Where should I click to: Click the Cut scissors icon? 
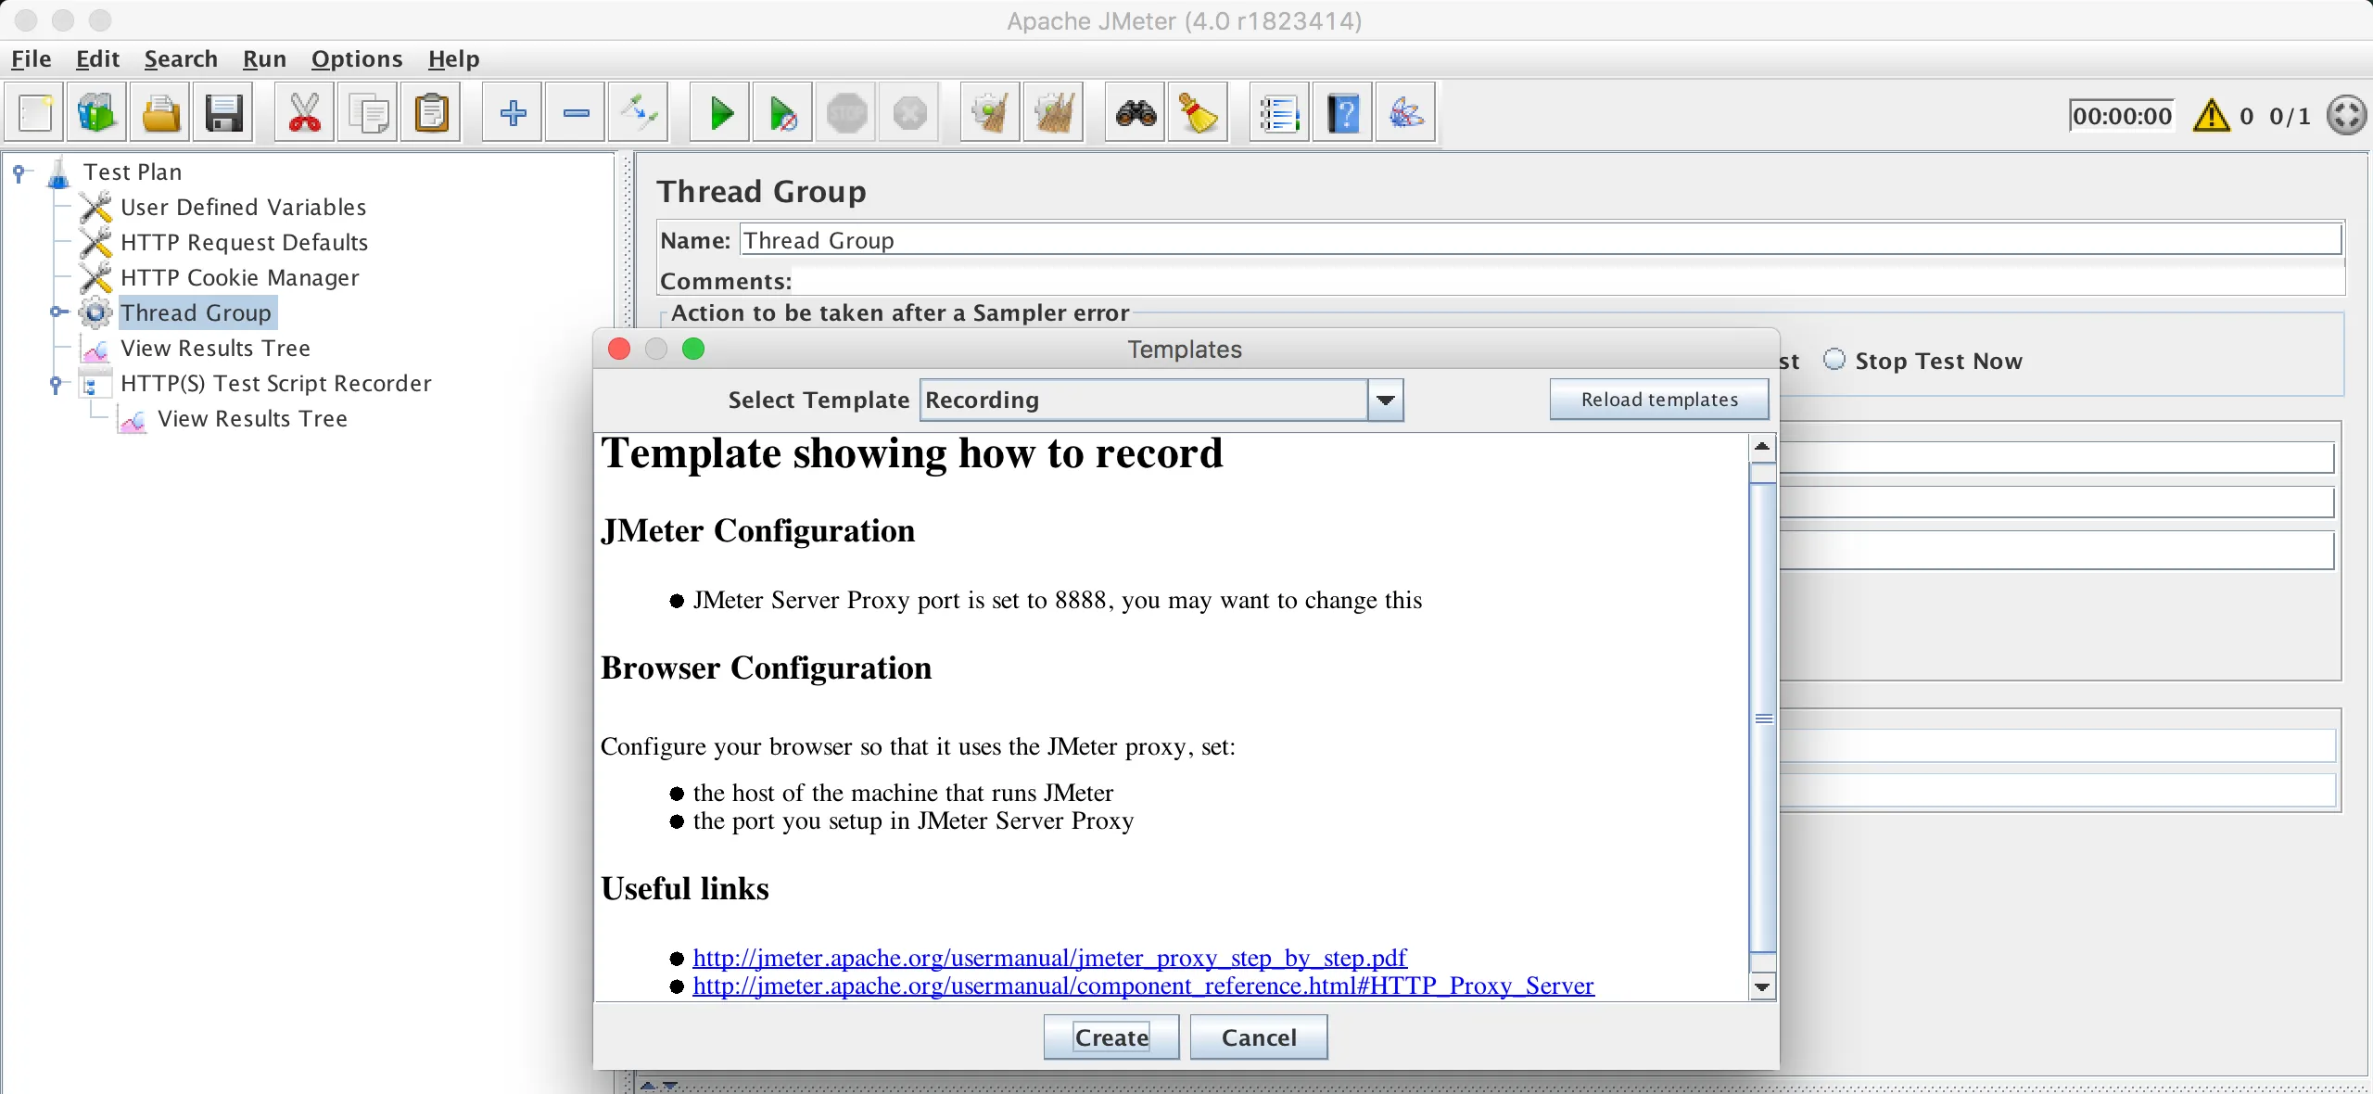click(x=304, y=114)
